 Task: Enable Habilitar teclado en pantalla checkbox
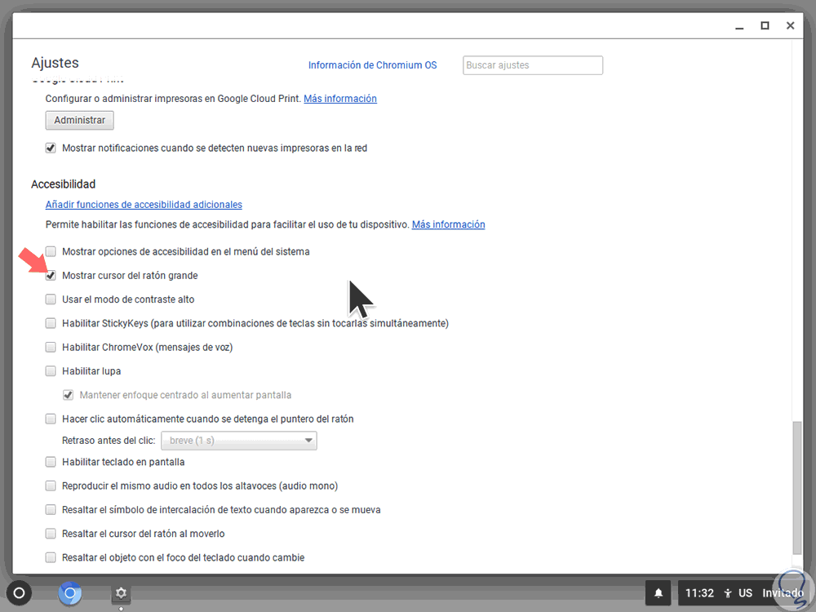[x=51, y=462]
